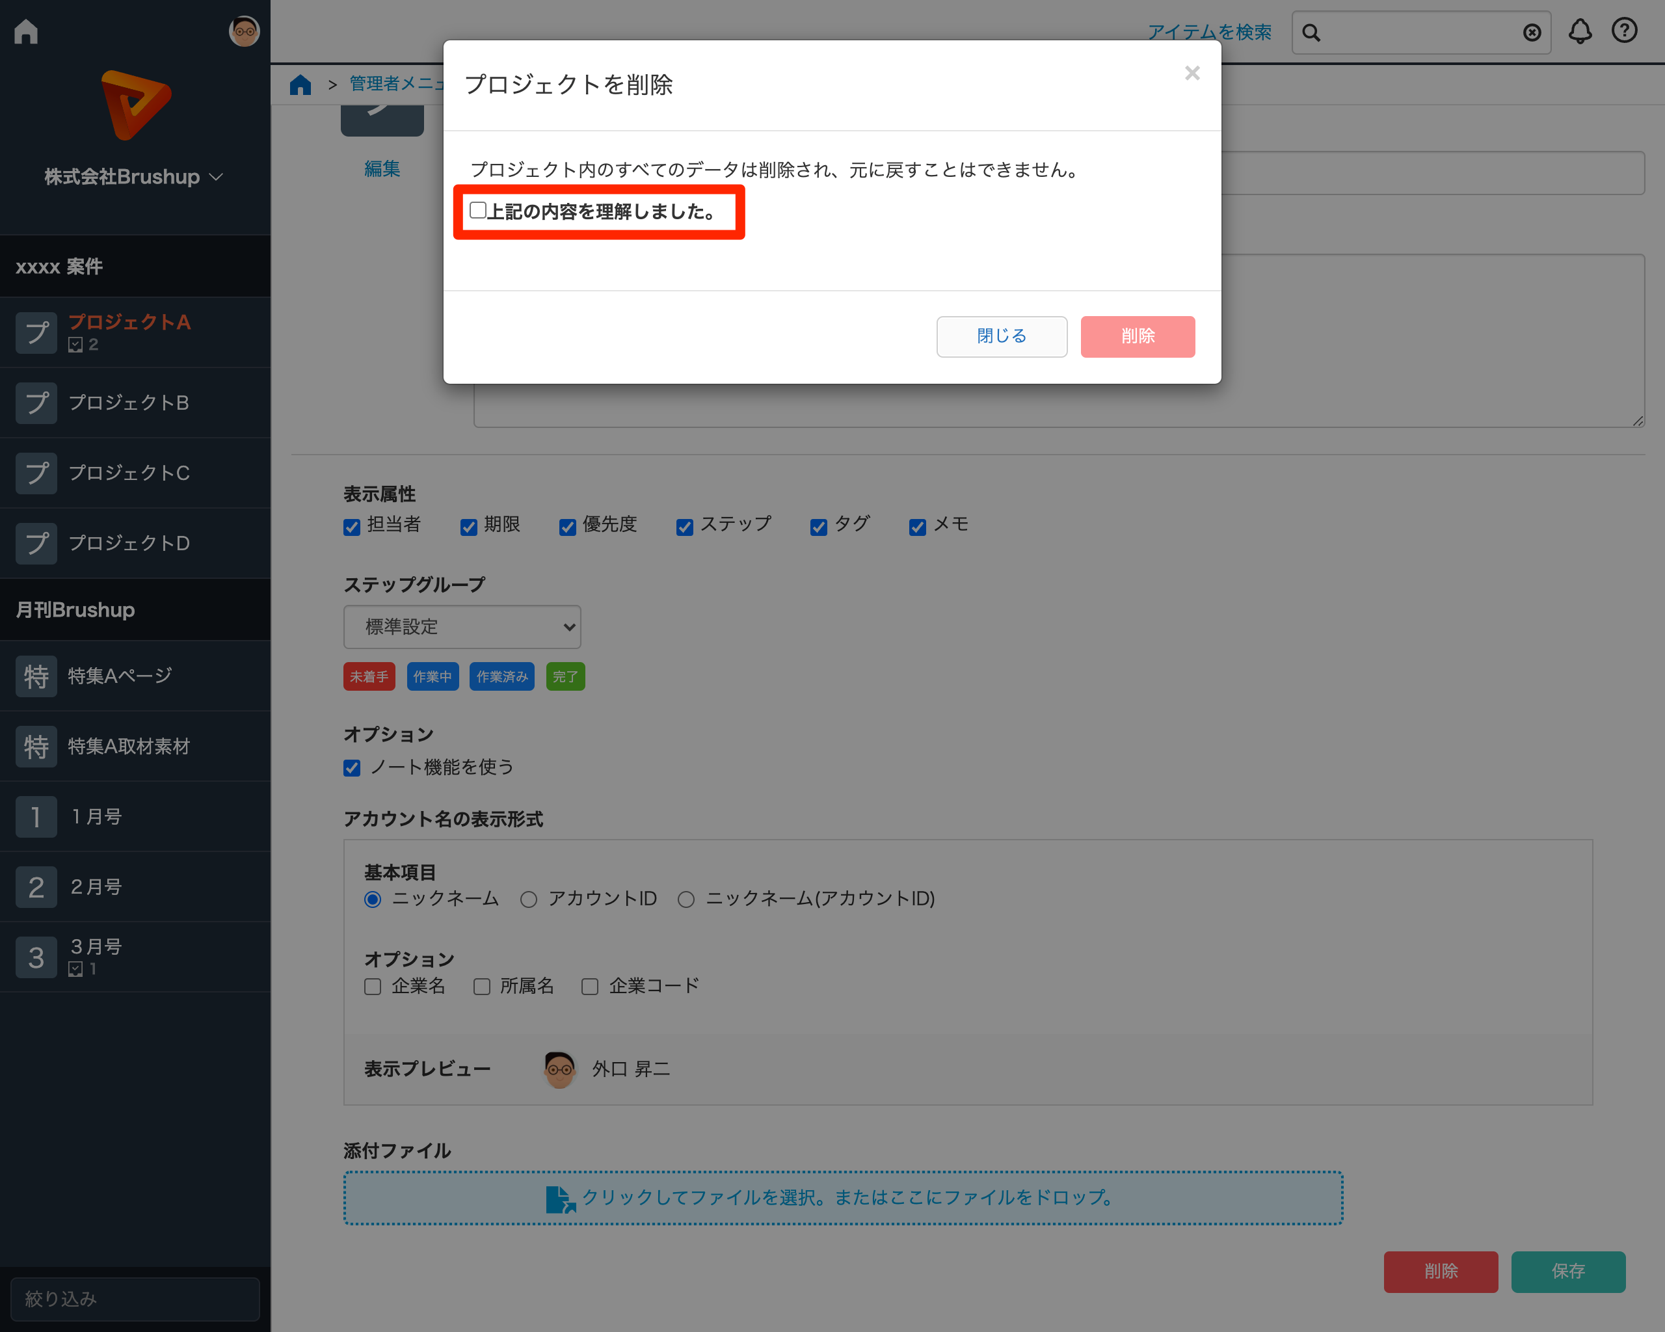Toggle the メモ display attribute checkbox
Viewport: 1665px width, 1332px height.
[918, 527]
